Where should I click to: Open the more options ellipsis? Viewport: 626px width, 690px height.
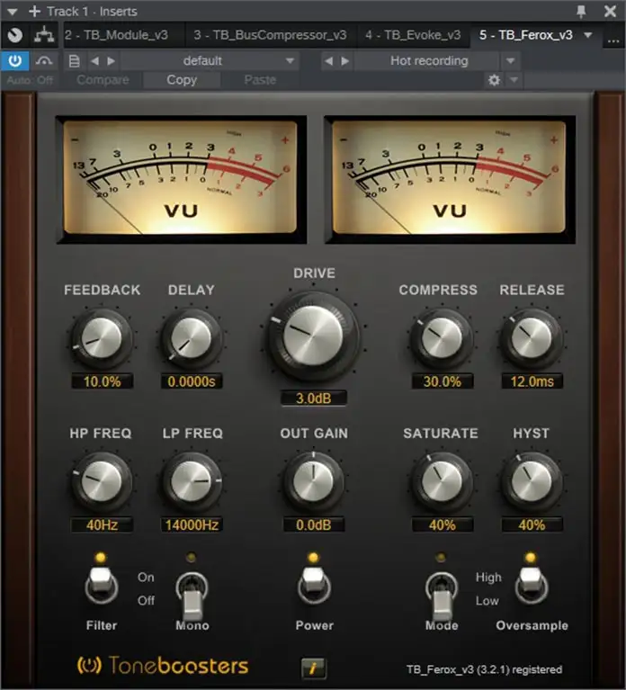pos(613,40)
